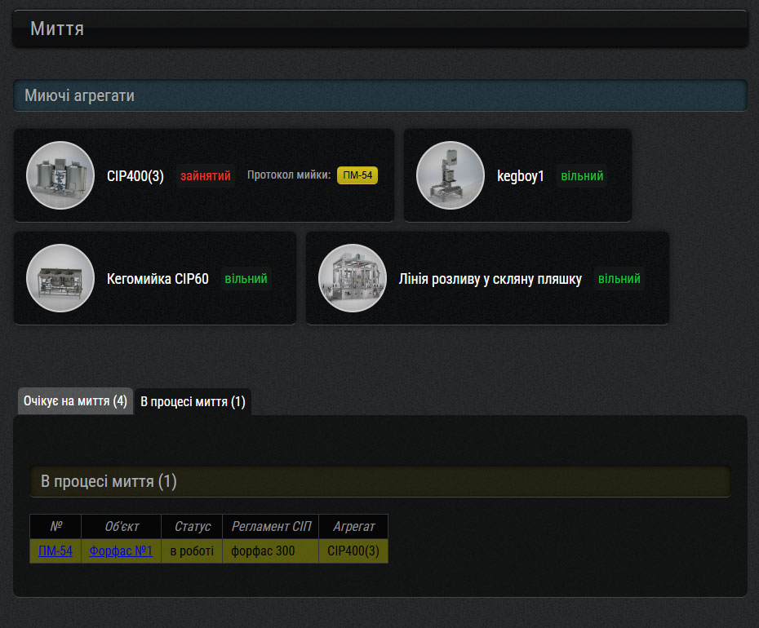Viewport: 759px width, 628px height.
Task: Click the red 'зайнятий' status badge
Action: coord(206,176)
